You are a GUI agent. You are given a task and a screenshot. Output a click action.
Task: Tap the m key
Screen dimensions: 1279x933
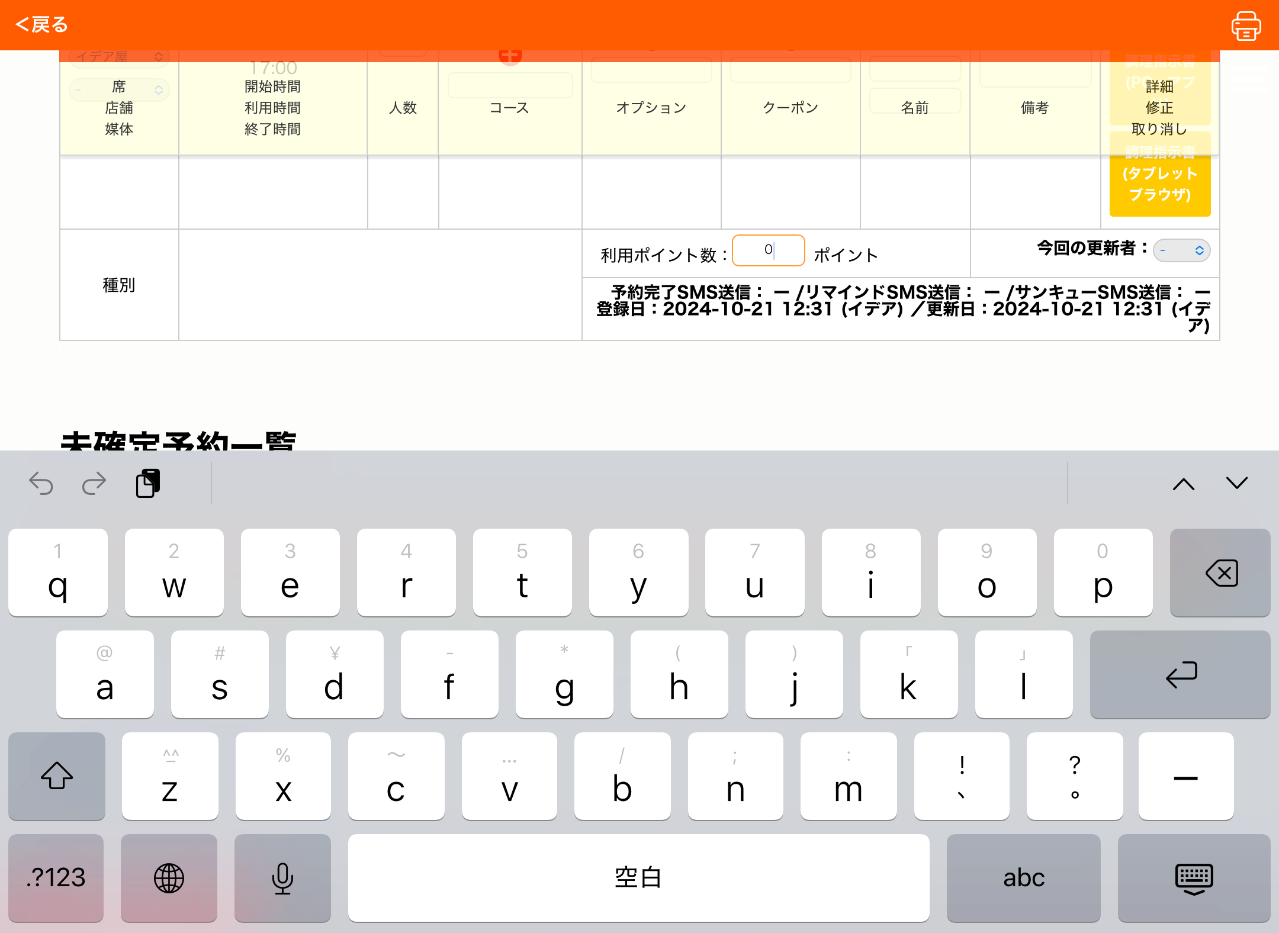click(849, 776)
